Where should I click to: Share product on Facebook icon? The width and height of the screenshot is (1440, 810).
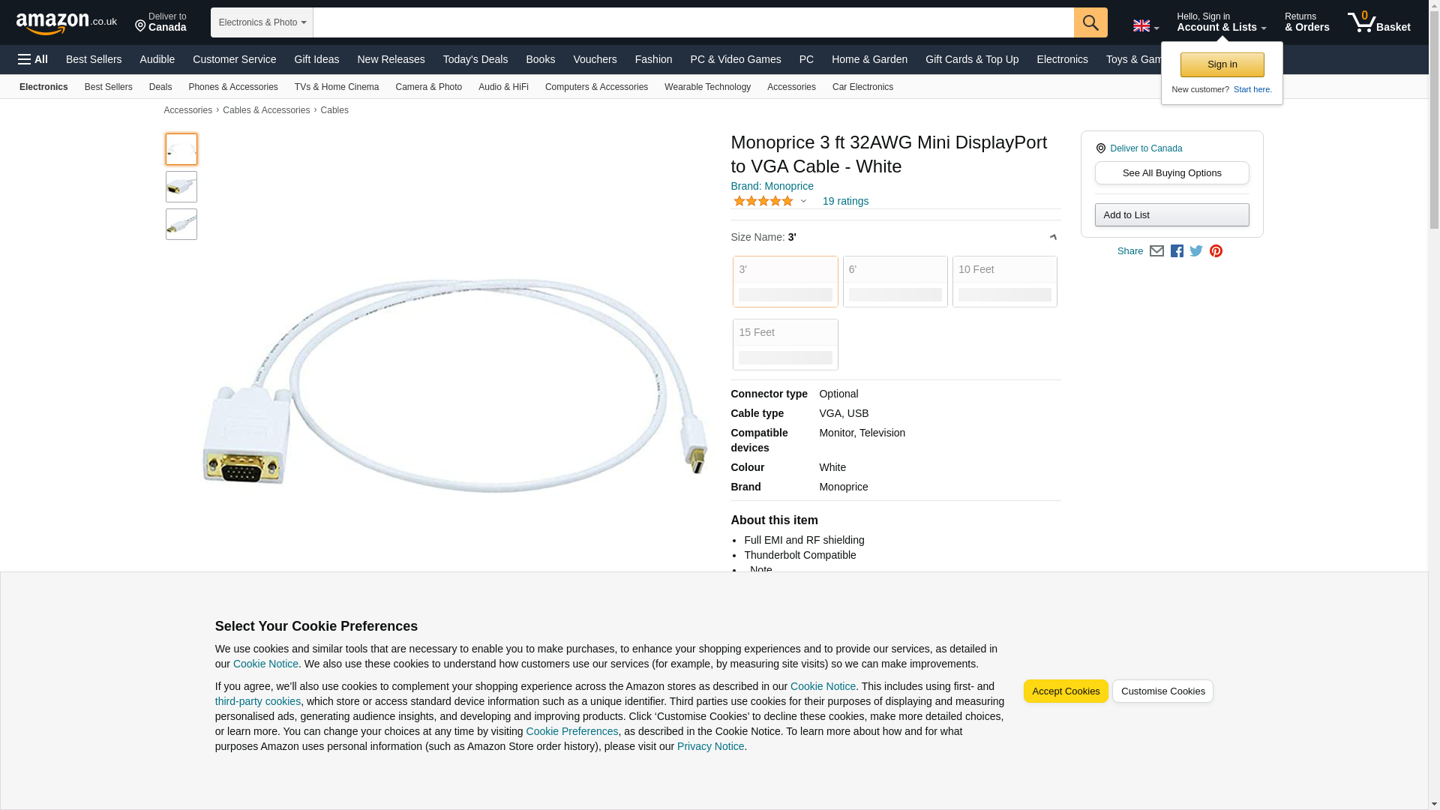point(1177,251)
